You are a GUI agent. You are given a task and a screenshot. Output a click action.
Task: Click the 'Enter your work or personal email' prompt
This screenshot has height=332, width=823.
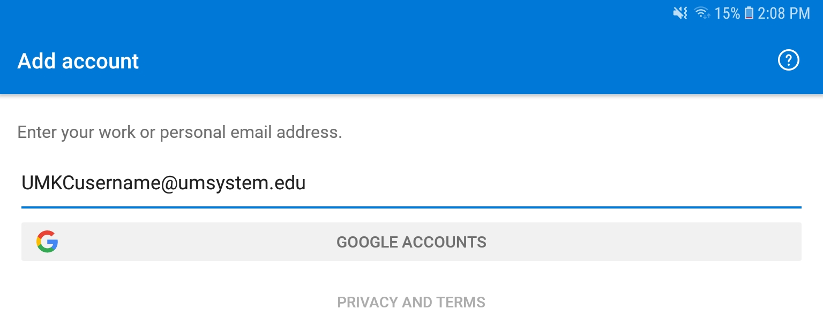(x=179, y=132)
